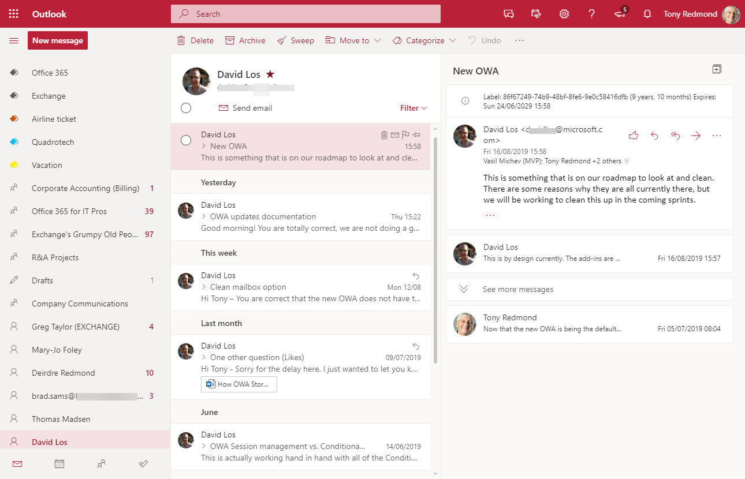The width and height of the screenshot is (745, 479).
Task: Expand Clean mailbox option conversation chevron
Action: click(x=204, y=287)
